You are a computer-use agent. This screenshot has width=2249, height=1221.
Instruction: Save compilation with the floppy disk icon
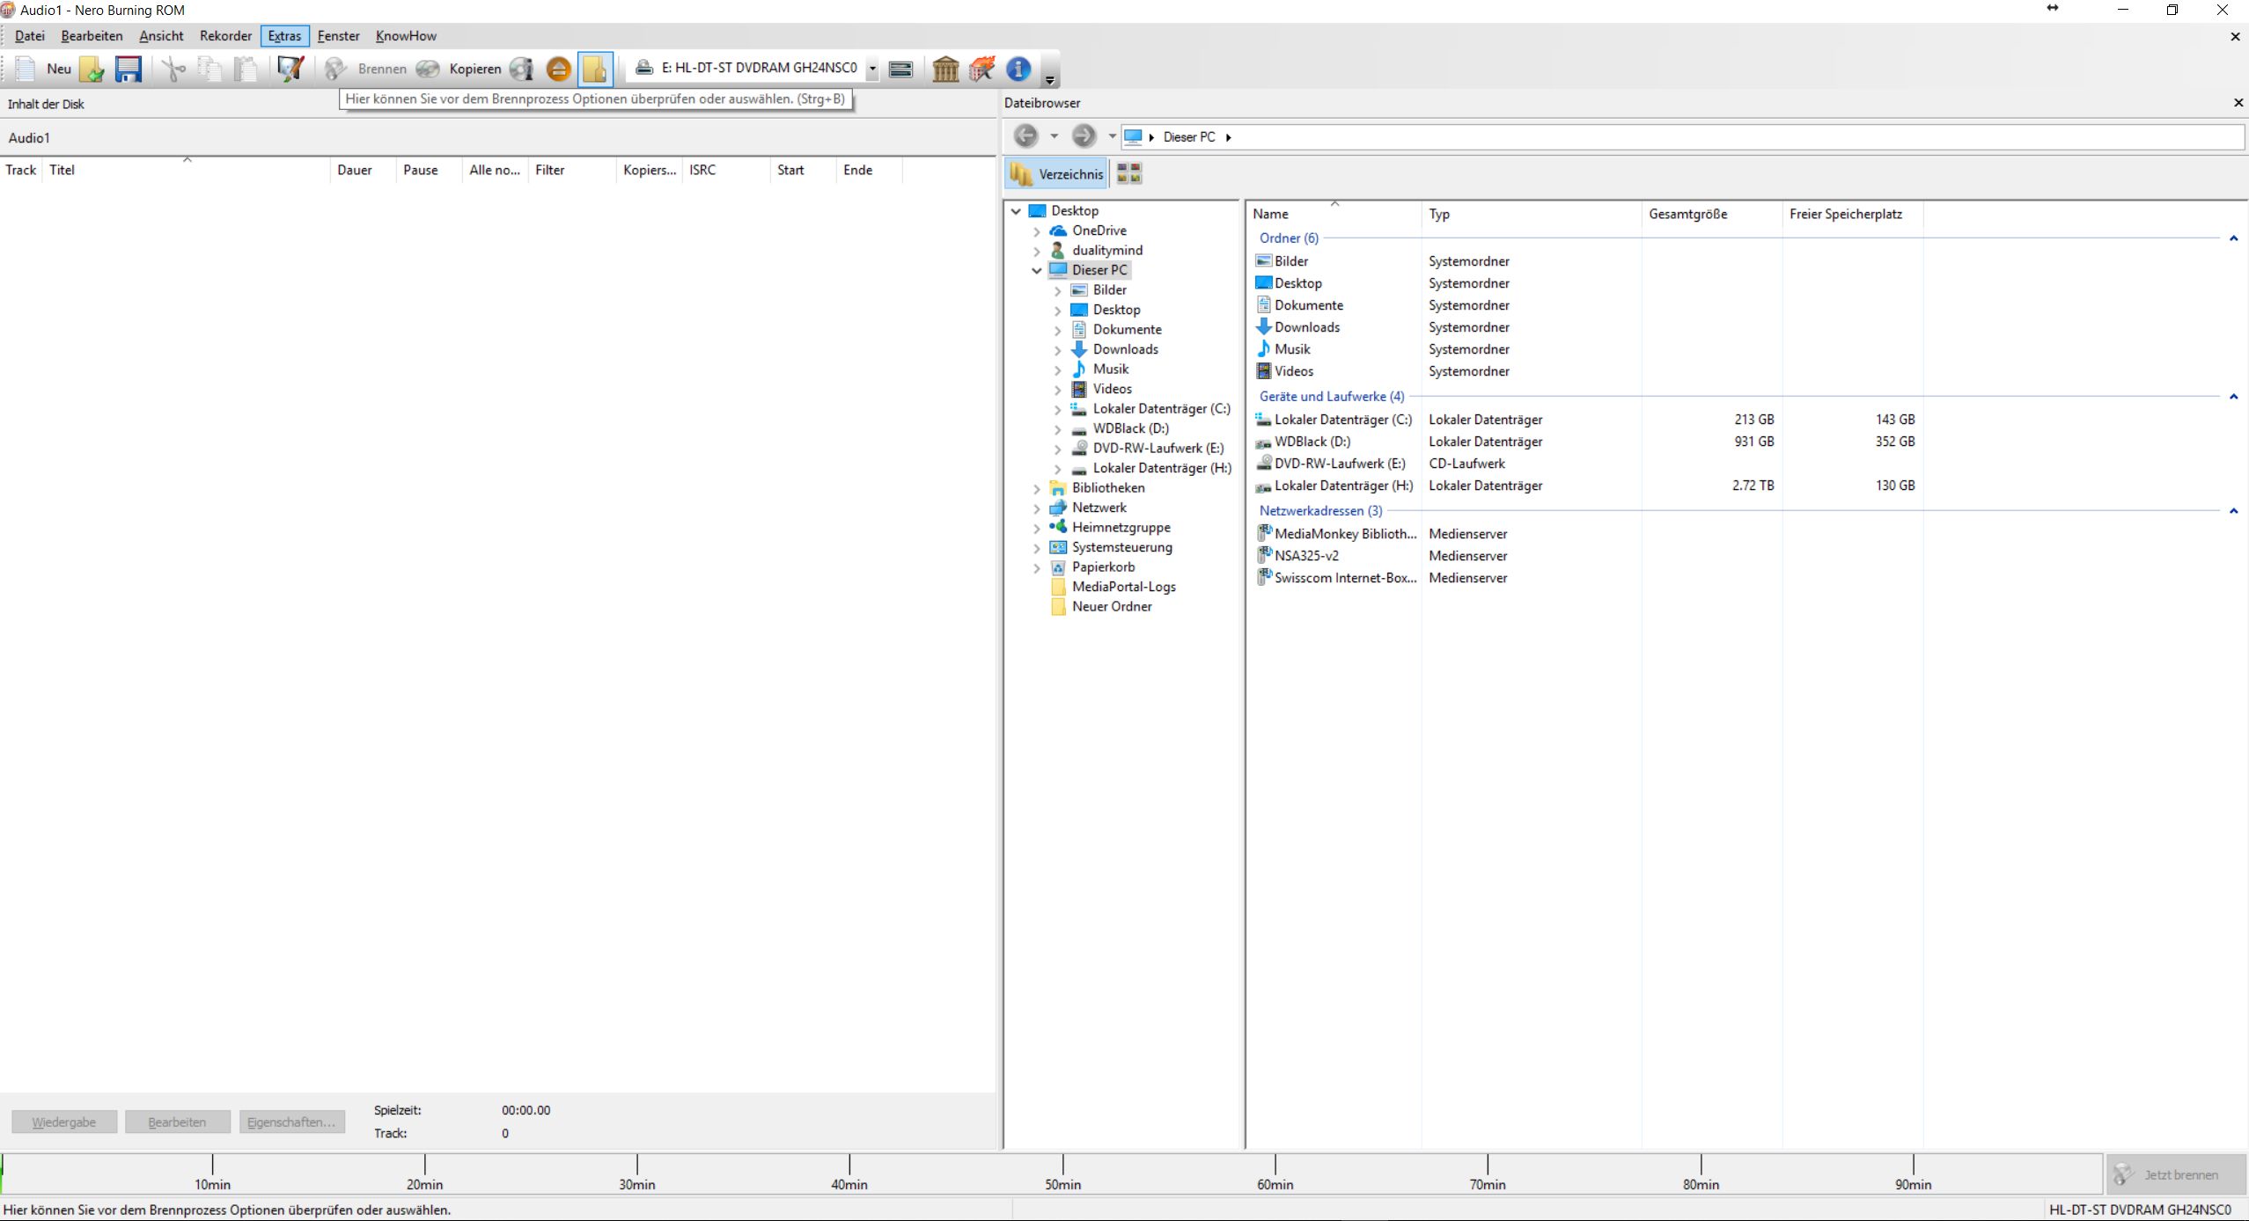[129, 69]
